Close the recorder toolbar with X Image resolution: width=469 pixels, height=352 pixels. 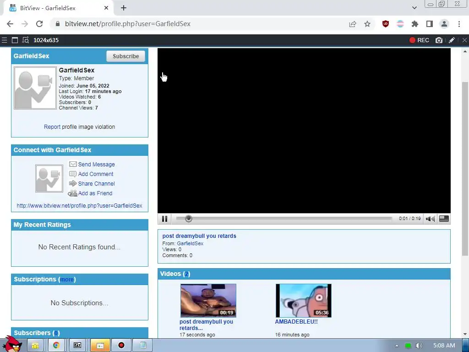(464, 40)
